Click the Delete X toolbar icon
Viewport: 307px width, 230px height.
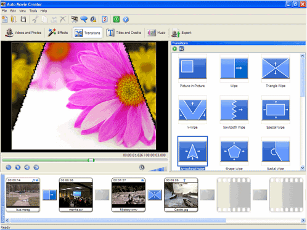coord(63,20)
